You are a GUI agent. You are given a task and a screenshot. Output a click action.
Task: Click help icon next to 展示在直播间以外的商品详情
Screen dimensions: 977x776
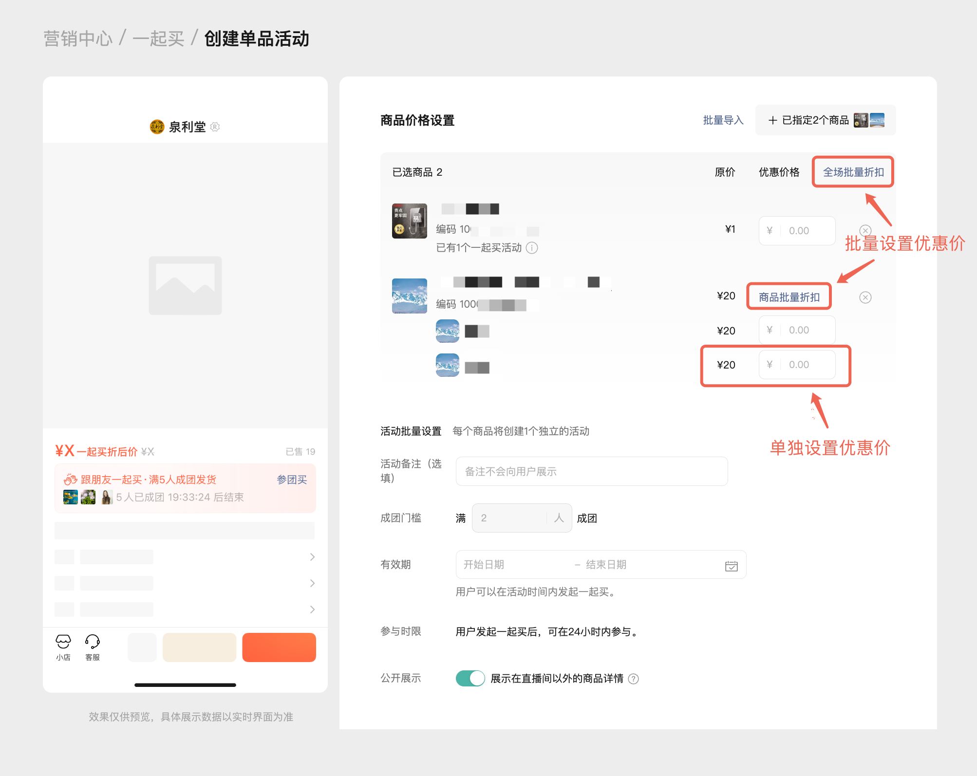point(634,679)
